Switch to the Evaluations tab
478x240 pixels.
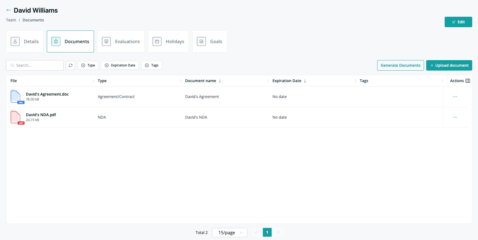click(121, 41)
